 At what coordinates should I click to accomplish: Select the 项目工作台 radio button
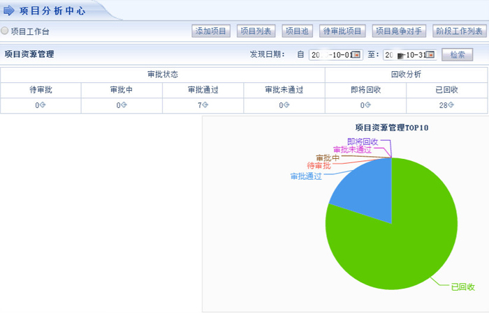coord(5,31)
